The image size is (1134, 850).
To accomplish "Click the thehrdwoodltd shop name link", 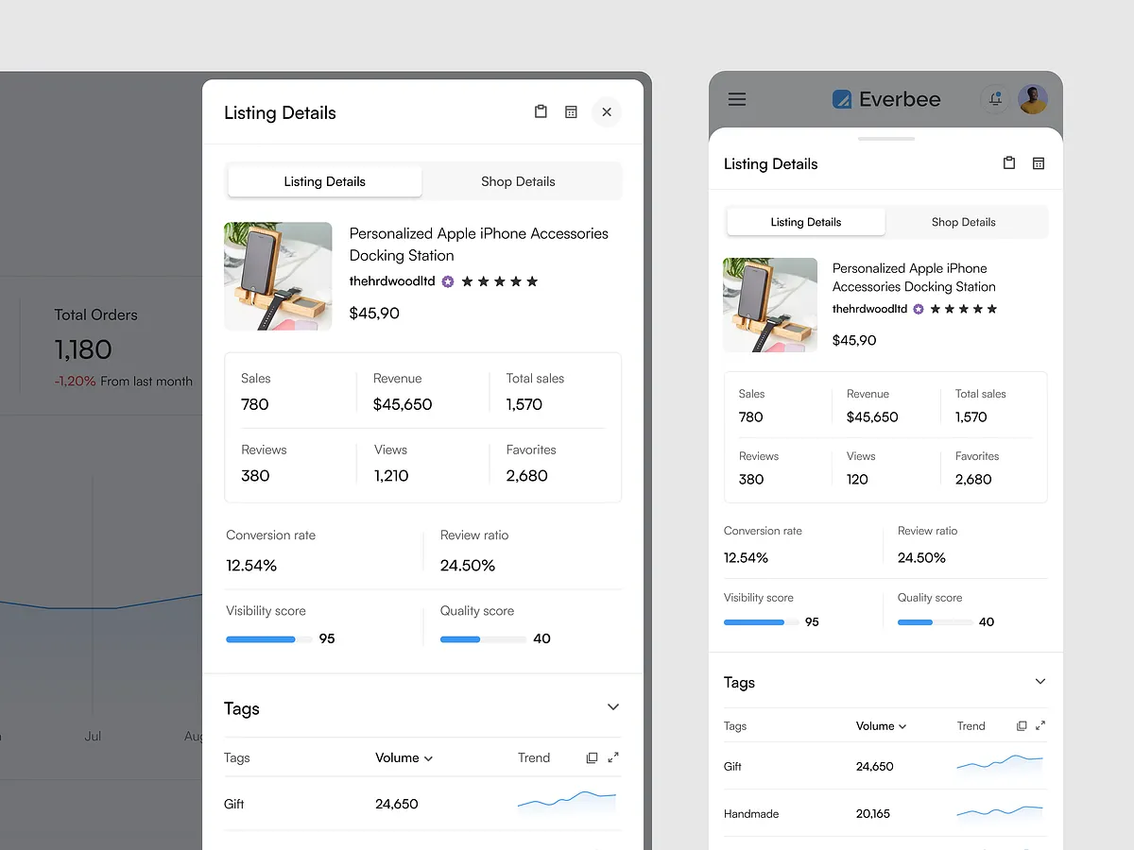I will (x=390, y=280).
